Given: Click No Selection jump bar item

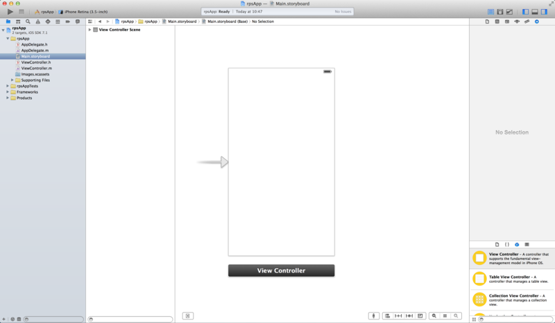Looking at the screenshot, I should (263, 21).
